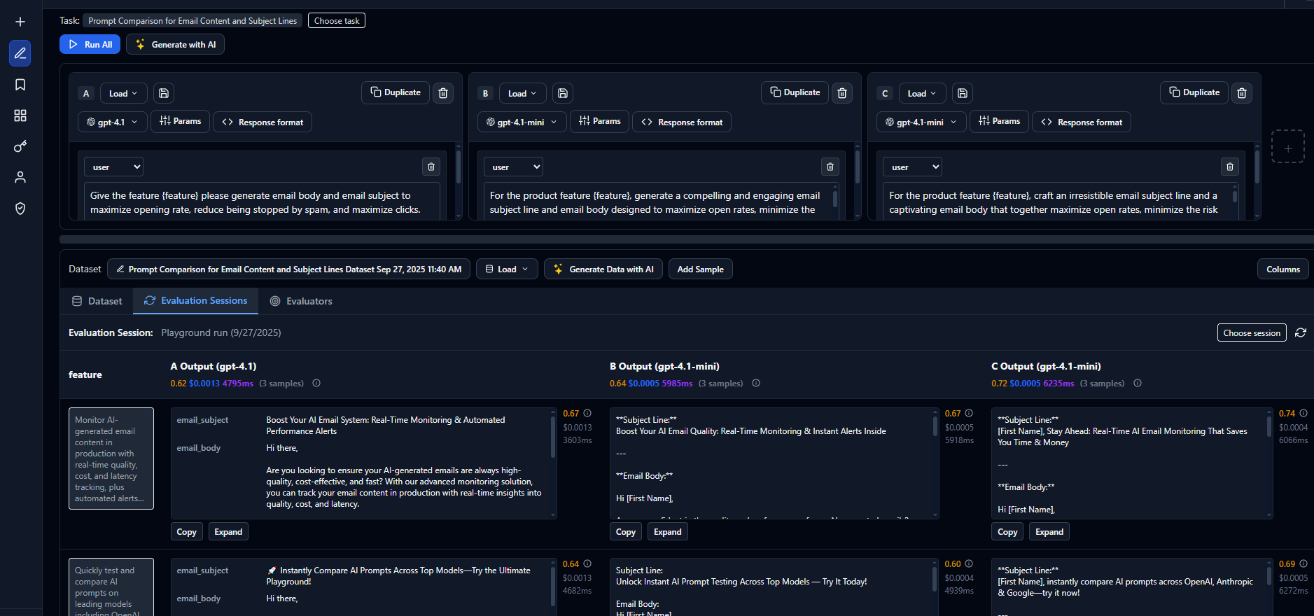Image resolution: width=1314 pixels, height=616 pixels.
Task: Save prompt A using the save icon
Action: coord(164,93)
